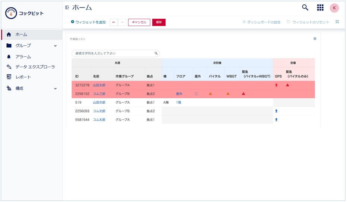
Task: Click the folder icon for グループ
Action: (9, 45)
